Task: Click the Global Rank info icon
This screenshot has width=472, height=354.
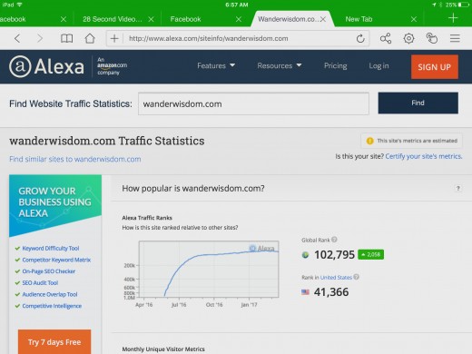Action: point(334,240)
